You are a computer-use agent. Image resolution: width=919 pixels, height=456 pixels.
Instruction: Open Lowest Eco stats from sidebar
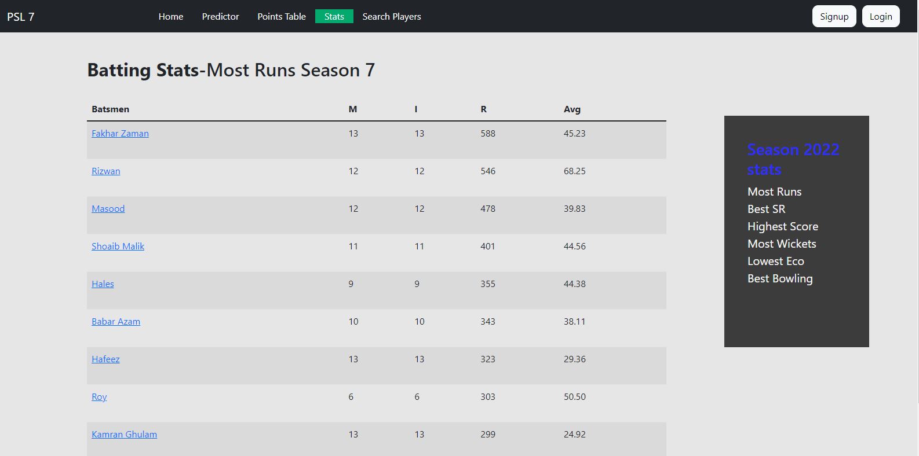pos(775,261)
